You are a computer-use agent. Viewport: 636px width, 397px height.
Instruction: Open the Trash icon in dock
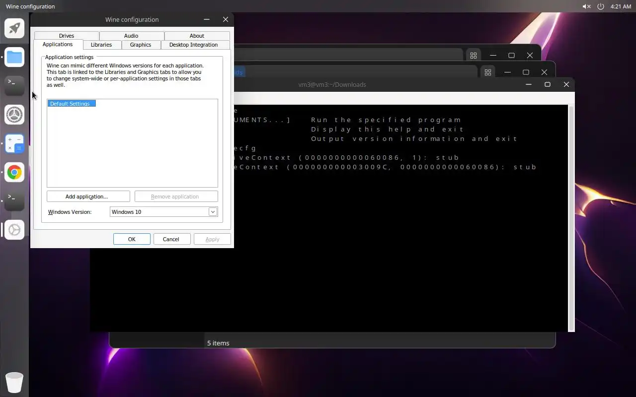[14, 382]
